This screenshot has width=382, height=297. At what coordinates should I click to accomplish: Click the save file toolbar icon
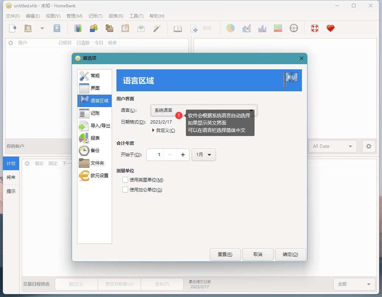(x=57, y=28)
